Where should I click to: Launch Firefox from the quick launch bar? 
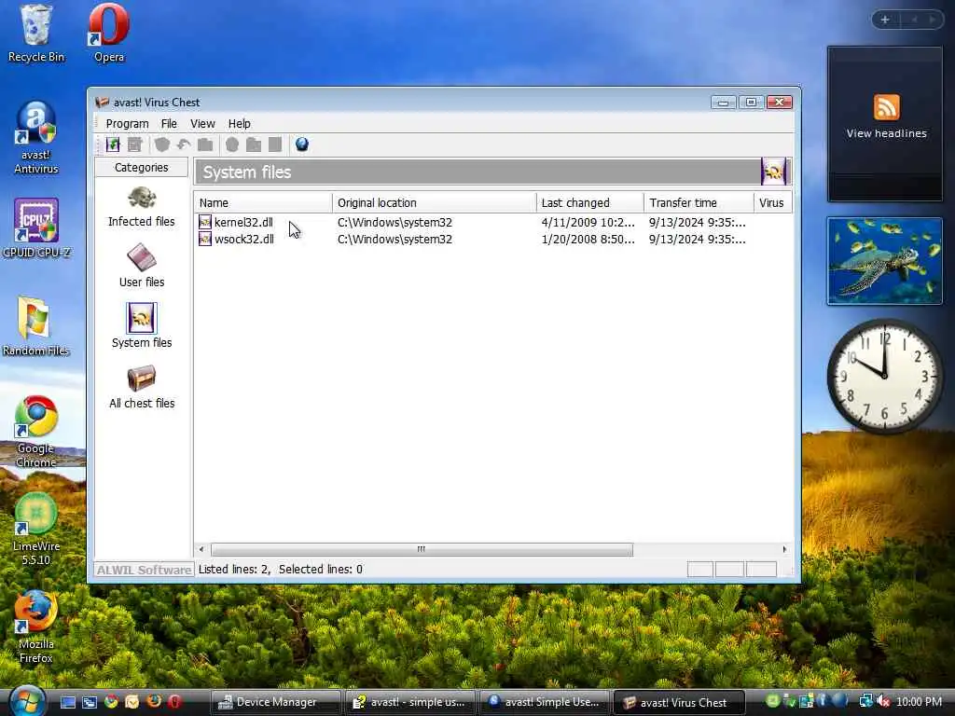click(154, 701)
